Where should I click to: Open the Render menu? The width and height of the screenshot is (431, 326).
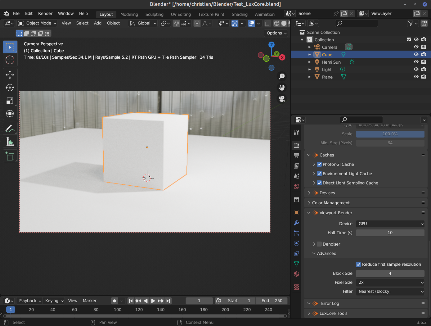coord(45,14)
